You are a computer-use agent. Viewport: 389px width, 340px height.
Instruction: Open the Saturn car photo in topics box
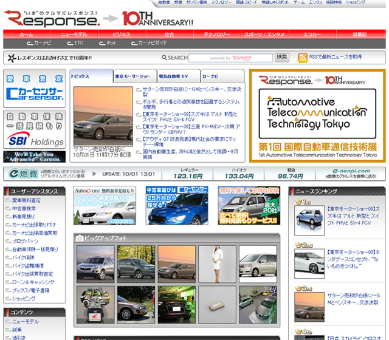103,116
